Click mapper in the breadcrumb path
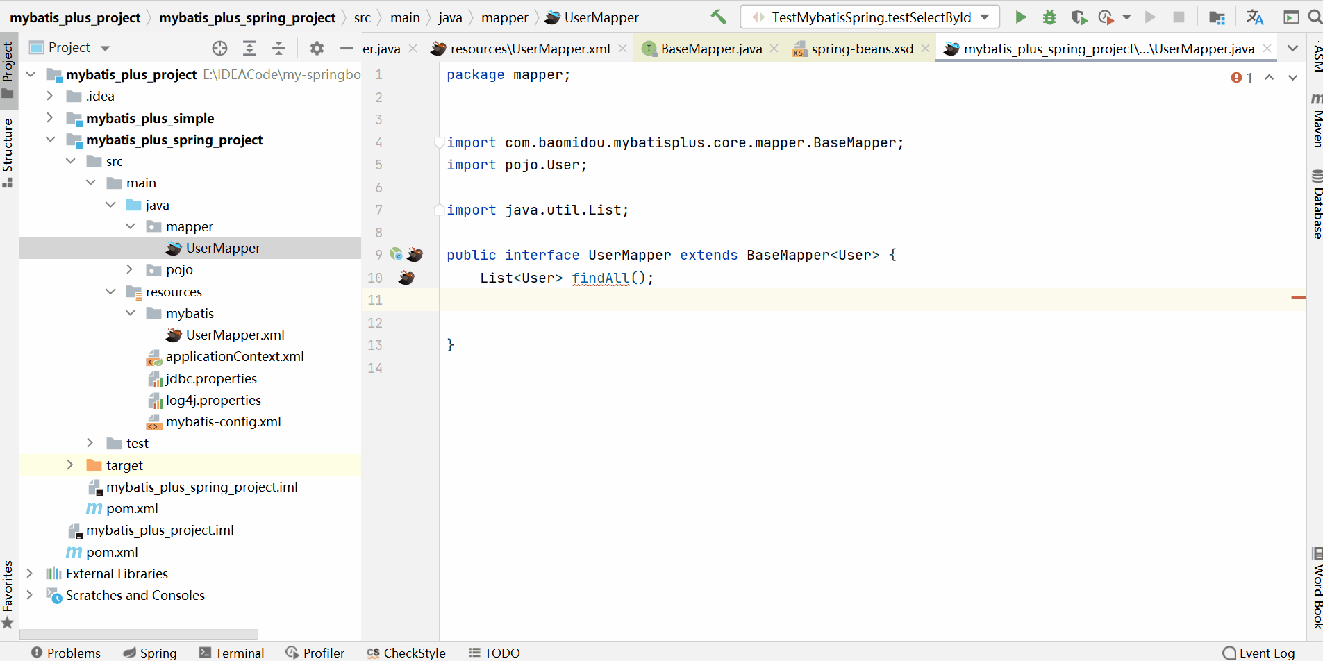This screenshot has width=1323, height=661. point(504,17)
